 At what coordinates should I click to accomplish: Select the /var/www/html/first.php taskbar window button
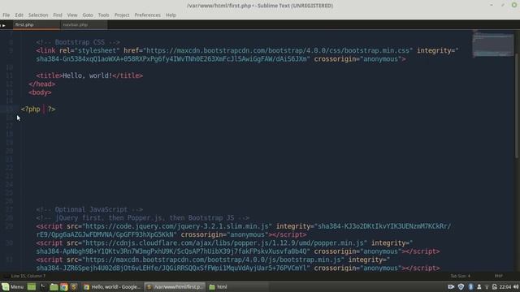(x=175, y=286)
